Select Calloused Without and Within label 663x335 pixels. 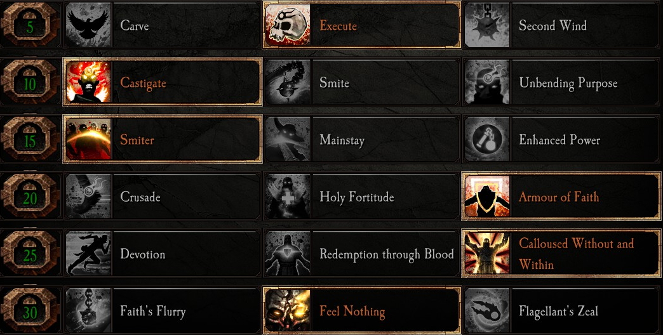[577, 254]
